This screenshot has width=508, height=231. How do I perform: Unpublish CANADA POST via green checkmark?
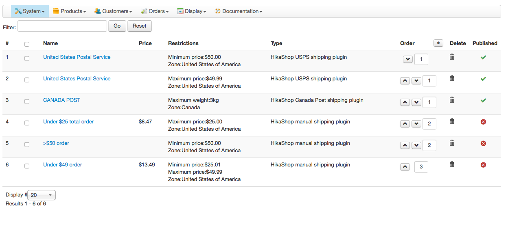coord(483,100)
